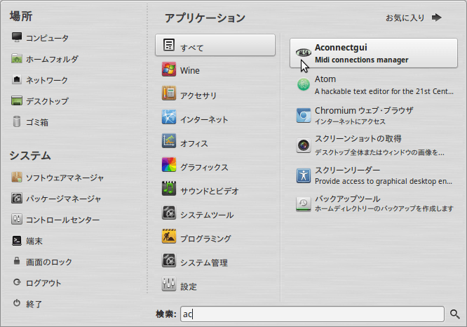Click the Settings mixer icon
The width and height of the screenshot is (467, 327).
click(x=169, y=284)
